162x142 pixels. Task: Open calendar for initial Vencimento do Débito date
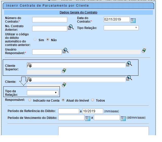(88, 118)
